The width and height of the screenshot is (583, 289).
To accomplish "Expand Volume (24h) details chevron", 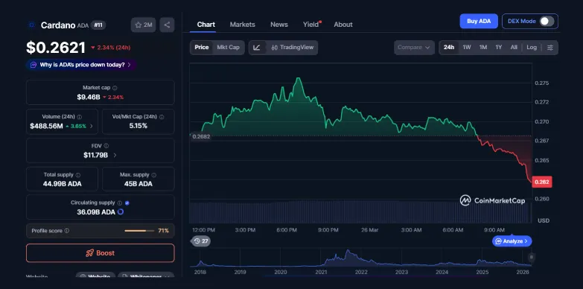I will [92, 126].
